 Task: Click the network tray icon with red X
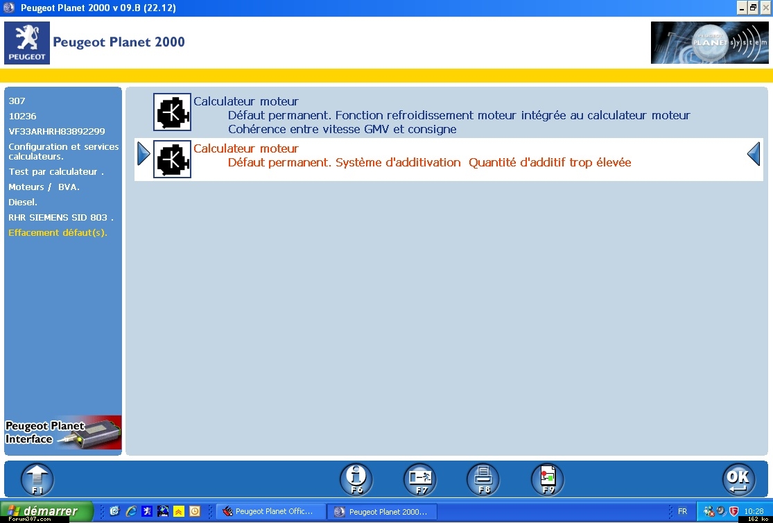(709, 512)
